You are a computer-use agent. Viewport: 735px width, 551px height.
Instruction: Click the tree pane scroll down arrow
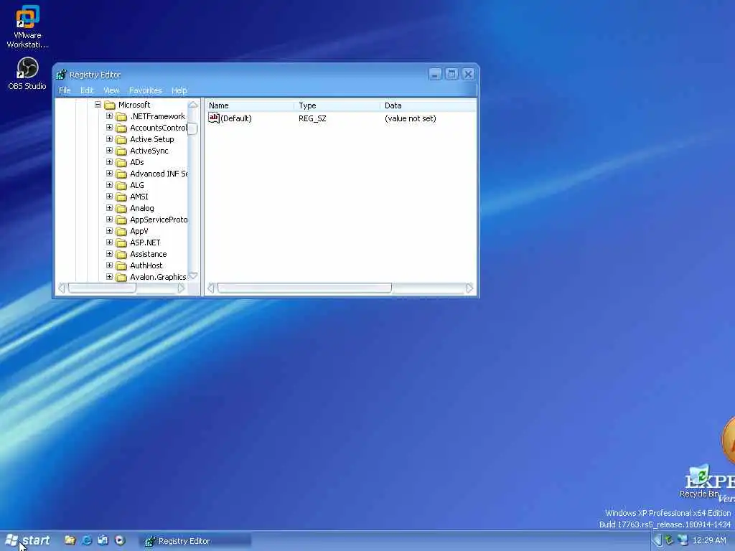pyautogui.click(x=192, y=276)
